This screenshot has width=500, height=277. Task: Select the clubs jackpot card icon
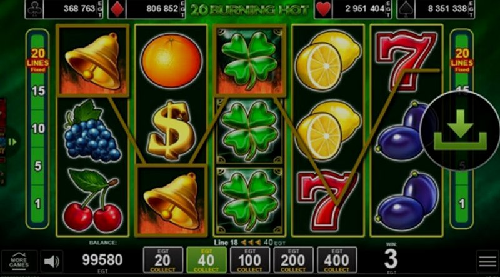pyautogui.click(x=34, y=9)
